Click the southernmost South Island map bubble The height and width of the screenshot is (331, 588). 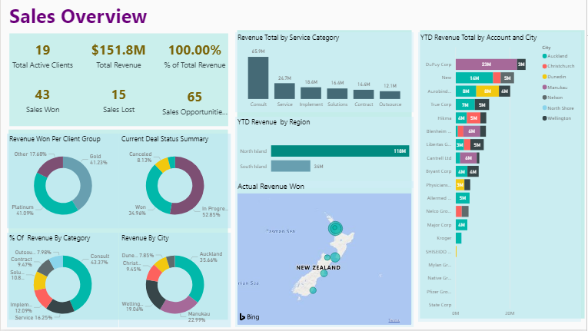coord(311,291)
